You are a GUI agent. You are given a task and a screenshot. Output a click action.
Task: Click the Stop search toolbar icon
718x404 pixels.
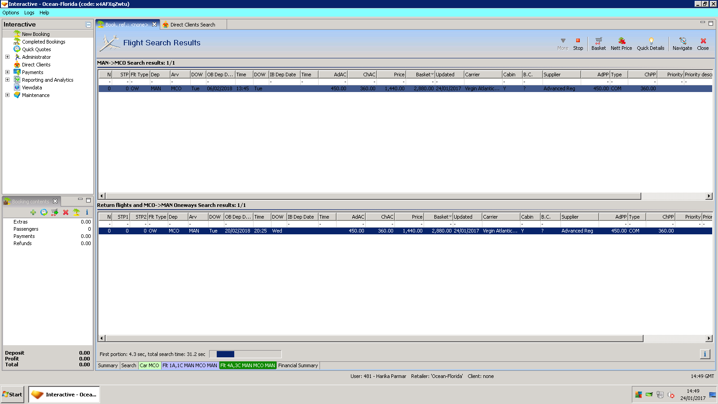[x=578, y=44]
